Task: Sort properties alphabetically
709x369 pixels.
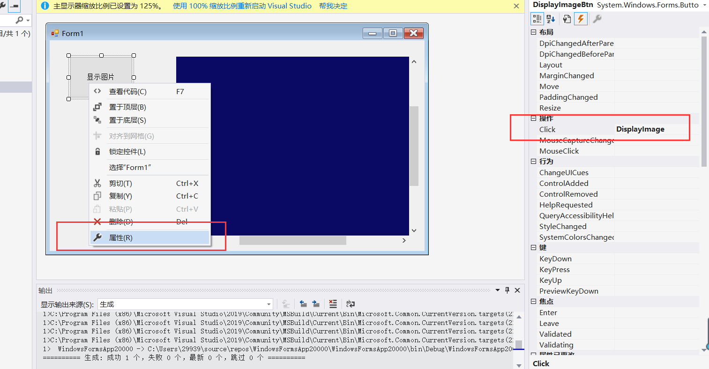Action: click(x=550, y=19)
